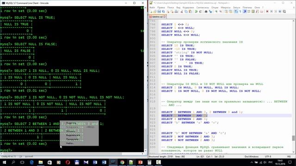Image resolution: width=296 pixels, height=166 pixels.
Task: Toggle the word wrap toolbar icon
Action: point(236,12)
